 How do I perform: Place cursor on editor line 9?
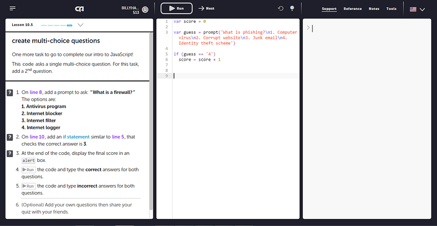tap(236, 76)
